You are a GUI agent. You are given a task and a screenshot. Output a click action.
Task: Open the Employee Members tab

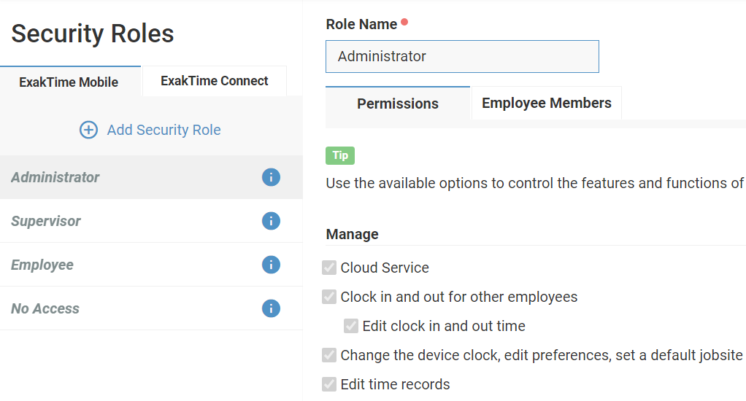(x=546, y=103)
